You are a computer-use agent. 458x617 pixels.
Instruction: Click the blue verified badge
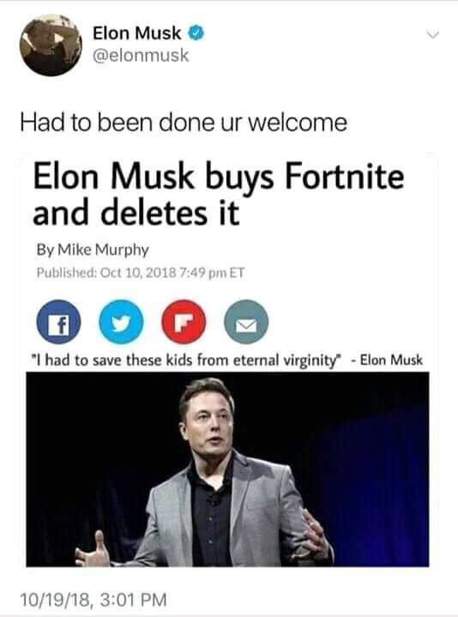point(196,33)
